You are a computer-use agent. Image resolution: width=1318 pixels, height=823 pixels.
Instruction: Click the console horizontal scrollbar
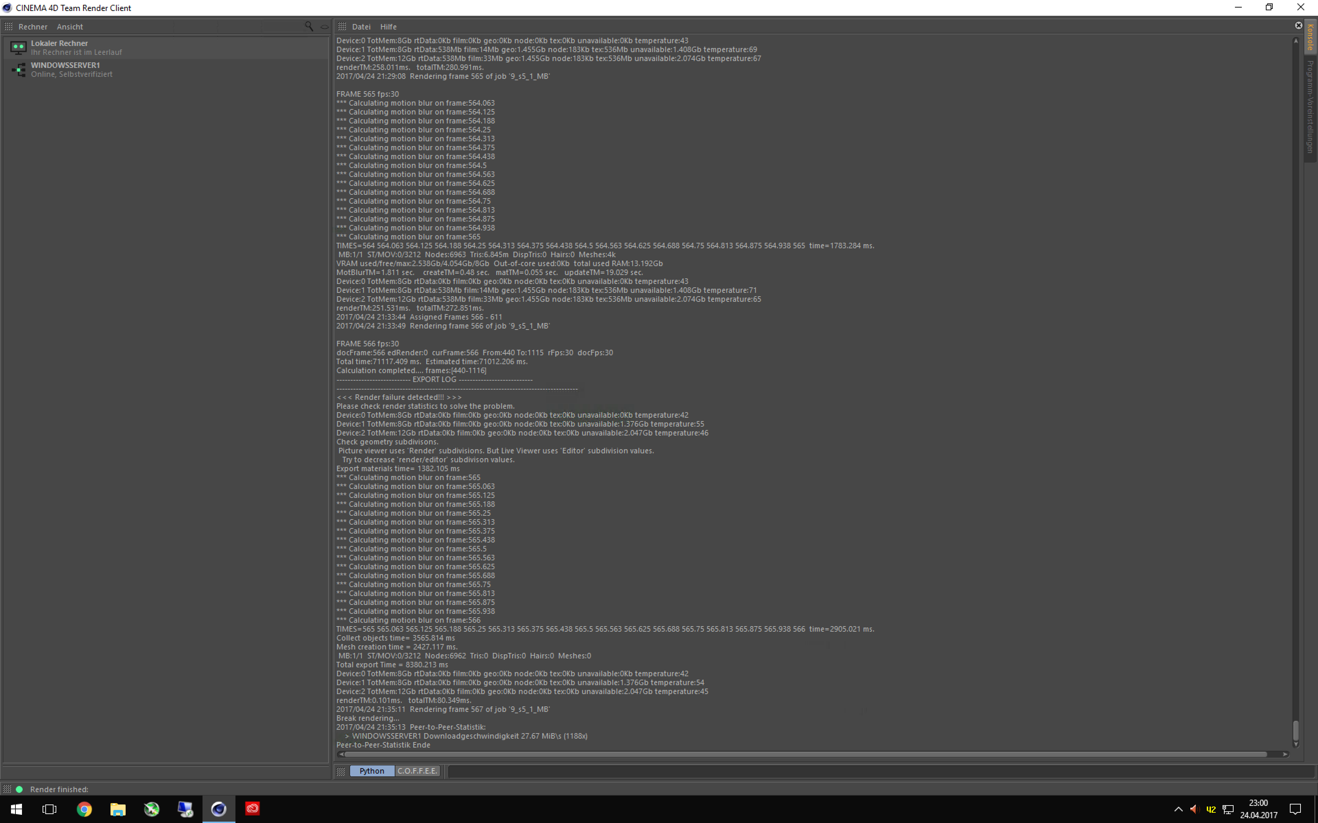[806, 754]
